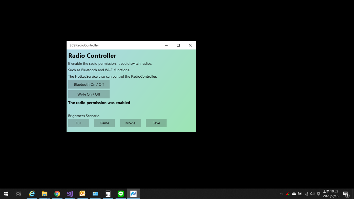This screenshot has height=199, width=354.
Task: Toggle Wi-Fi with the Wi-Fi On / Off button
Action: pyautogui.click(x=89, y=94)
